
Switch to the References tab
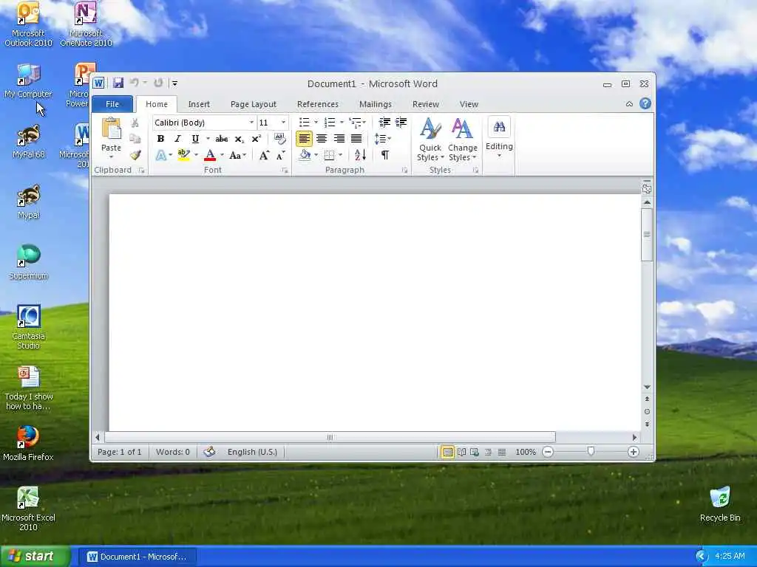point(318,104)
